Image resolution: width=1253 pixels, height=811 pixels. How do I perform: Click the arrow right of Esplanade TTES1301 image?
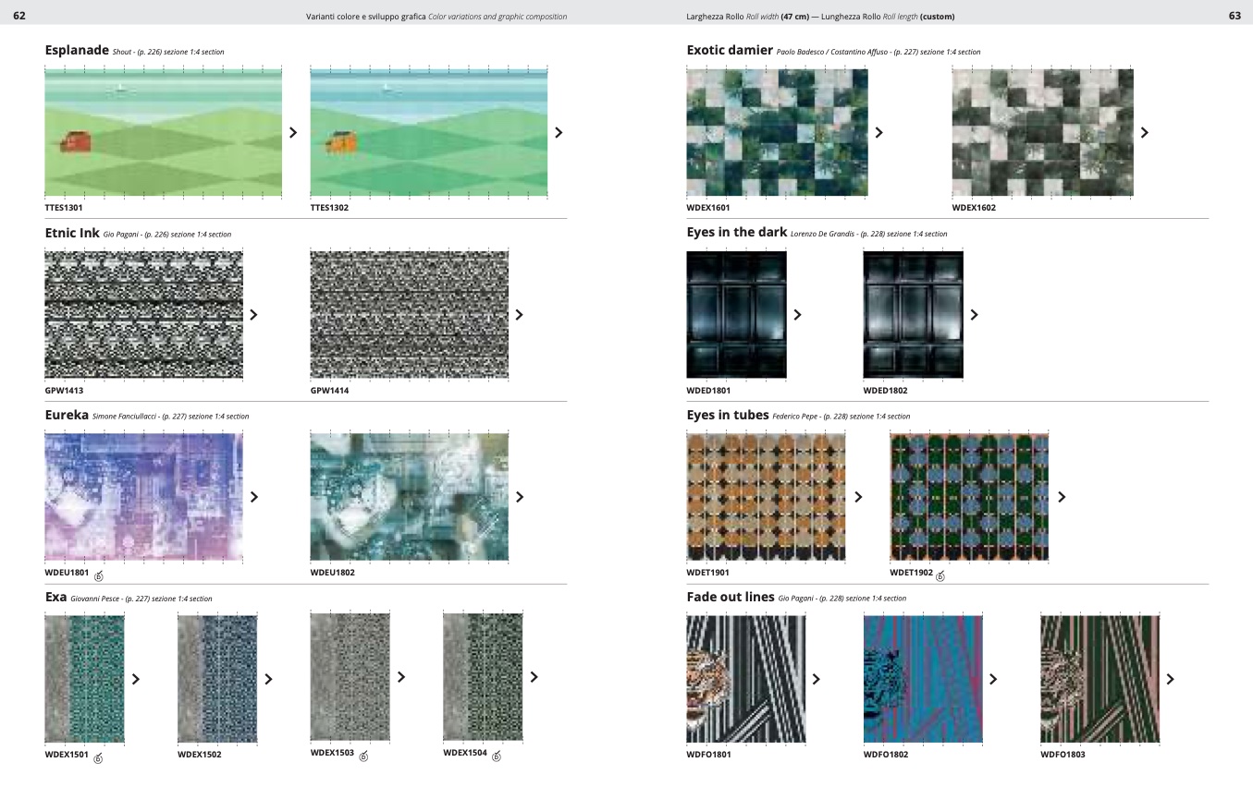pyautogui.click(x=293, y=132)
